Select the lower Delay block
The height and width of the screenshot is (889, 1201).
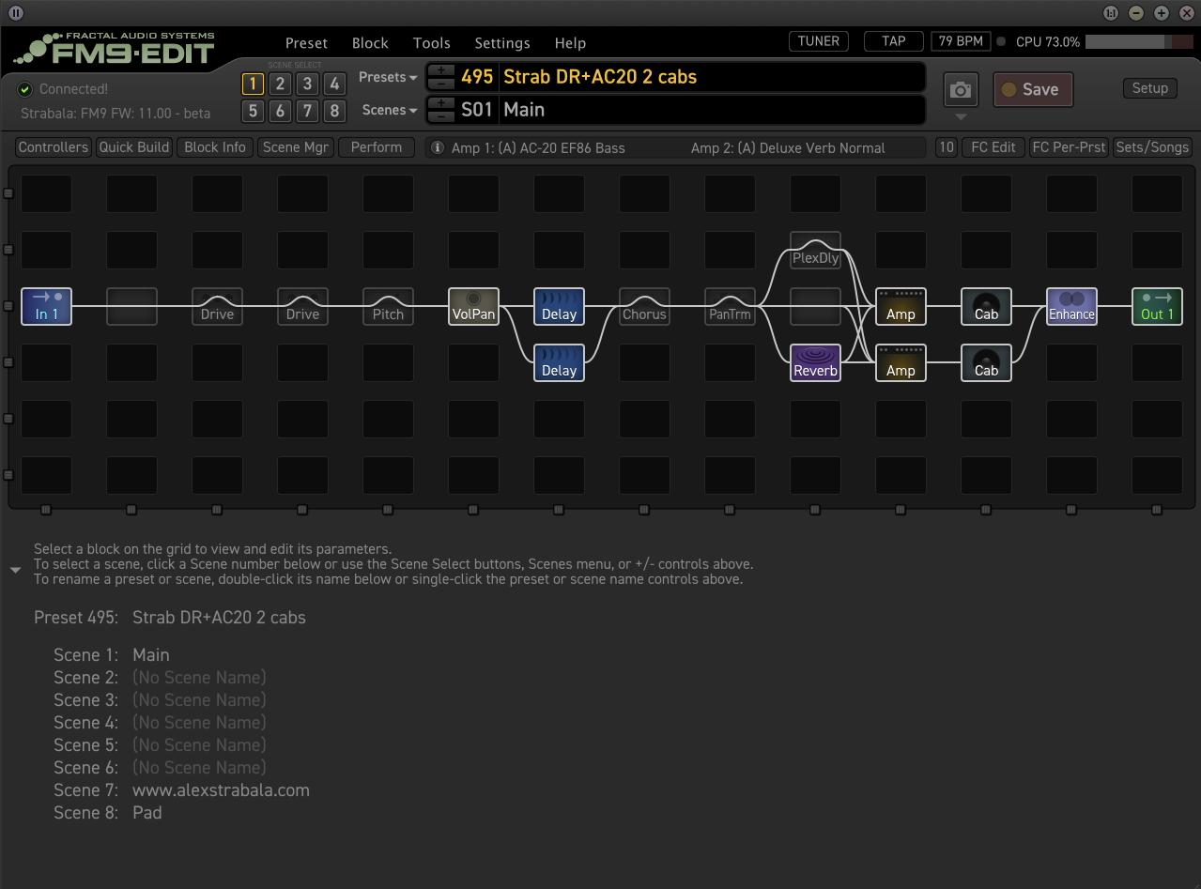click(559, 362)
